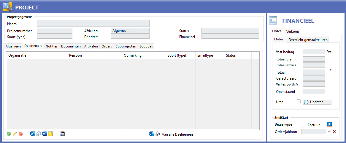Sort by the Persoon column header
Viewport: 346px width, 143px height.
(94, 55)
